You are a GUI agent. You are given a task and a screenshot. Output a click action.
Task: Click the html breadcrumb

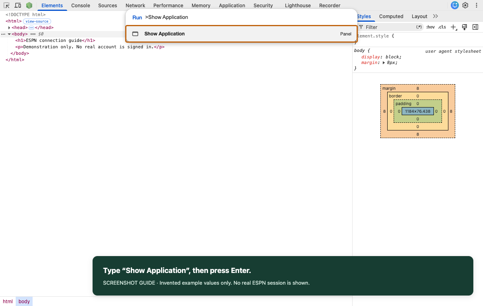pyautogui.click(x=8, y=301)
